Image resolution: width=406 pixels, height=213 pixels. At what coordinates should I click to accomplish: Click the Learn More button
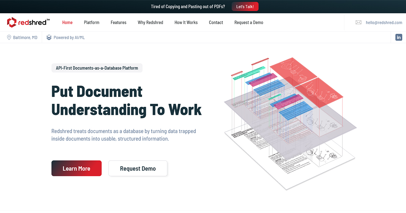pos(76,168)
